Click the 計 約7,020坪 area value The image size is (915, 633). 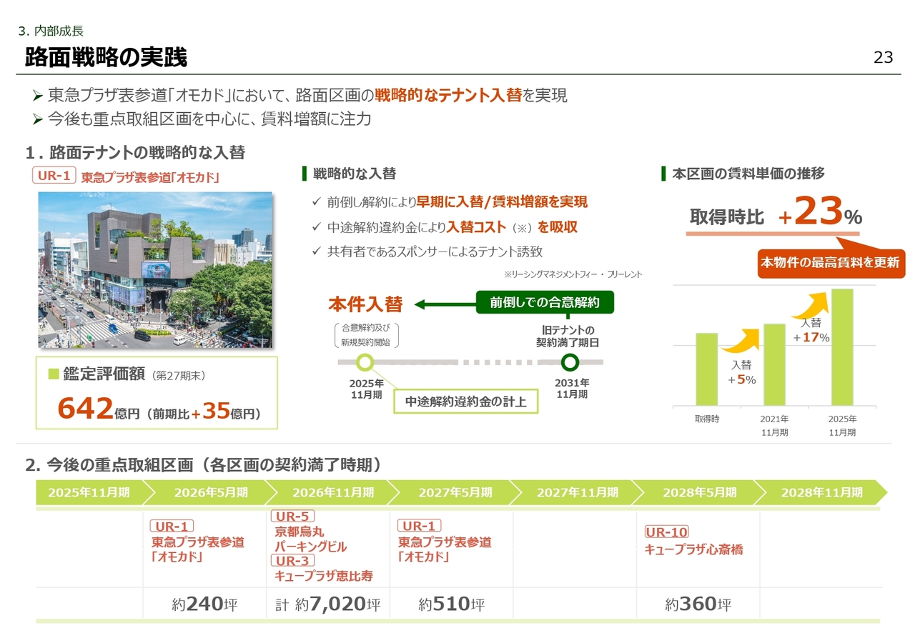point(327,604)
